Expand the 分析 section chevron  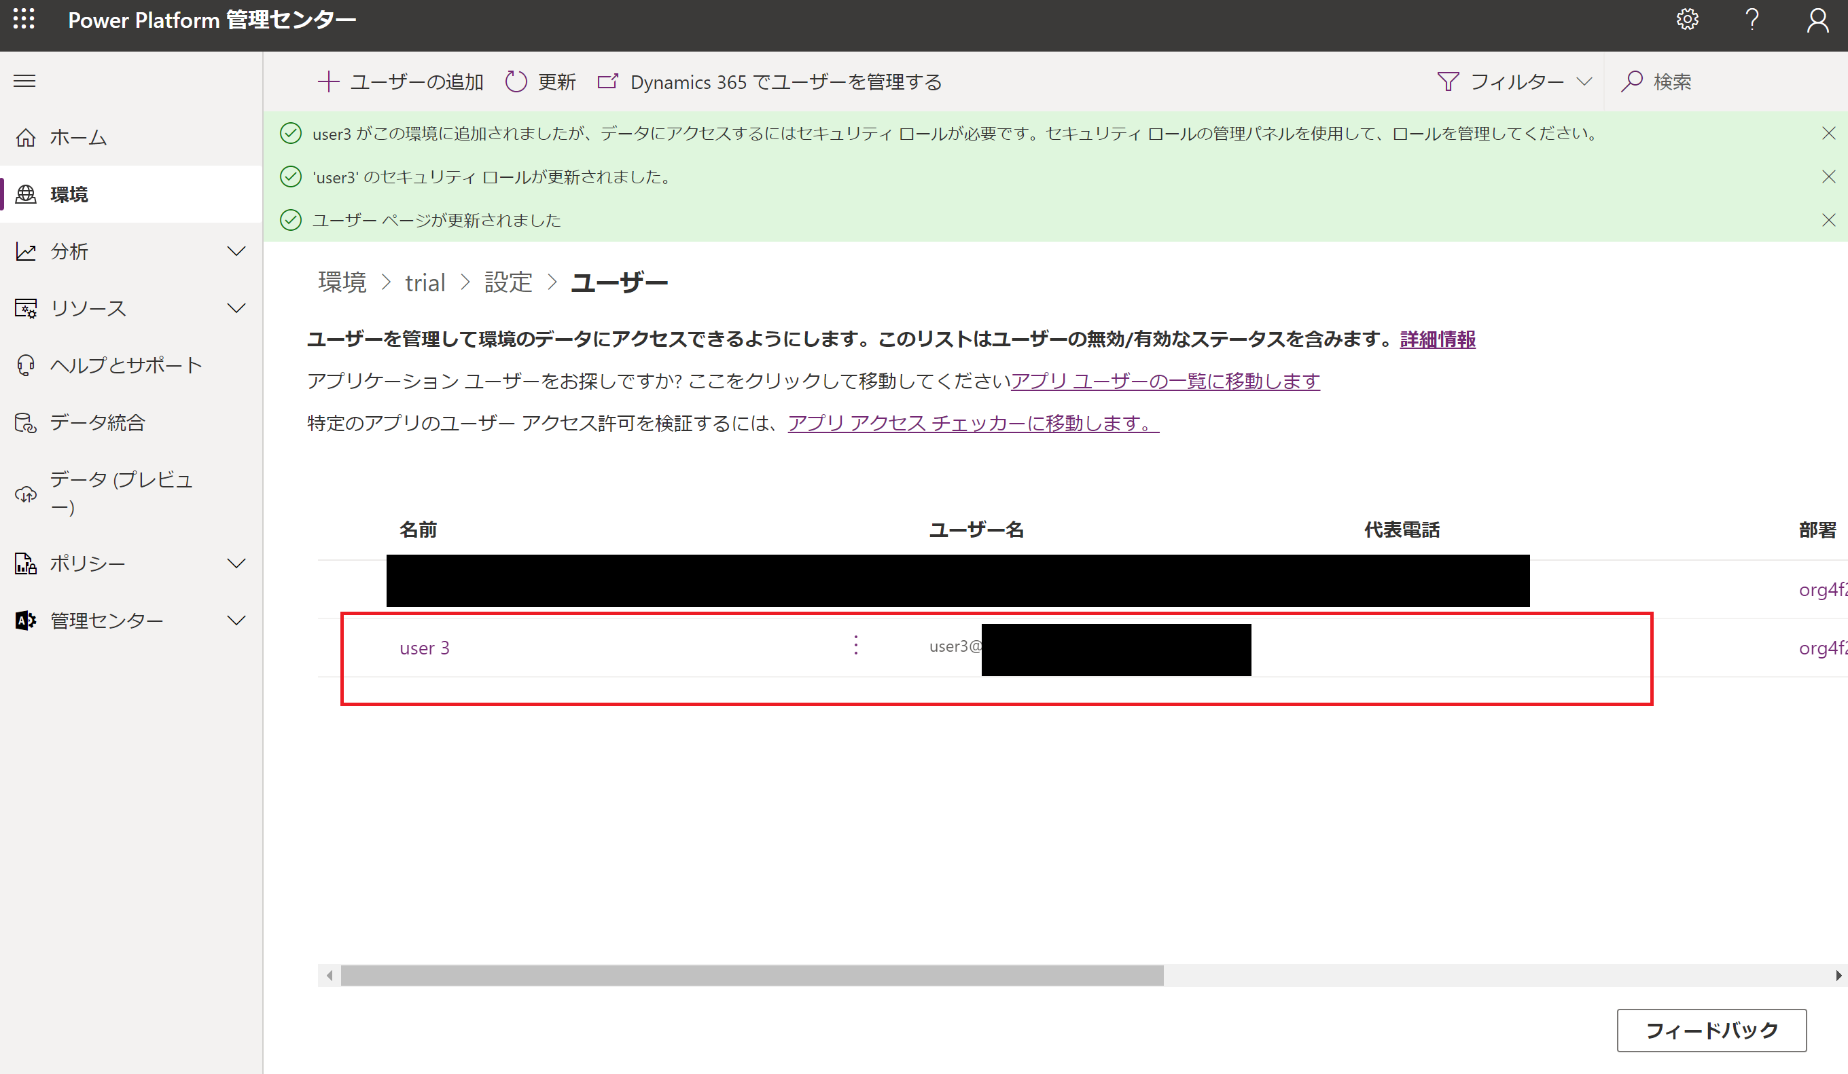click(236, 251)
